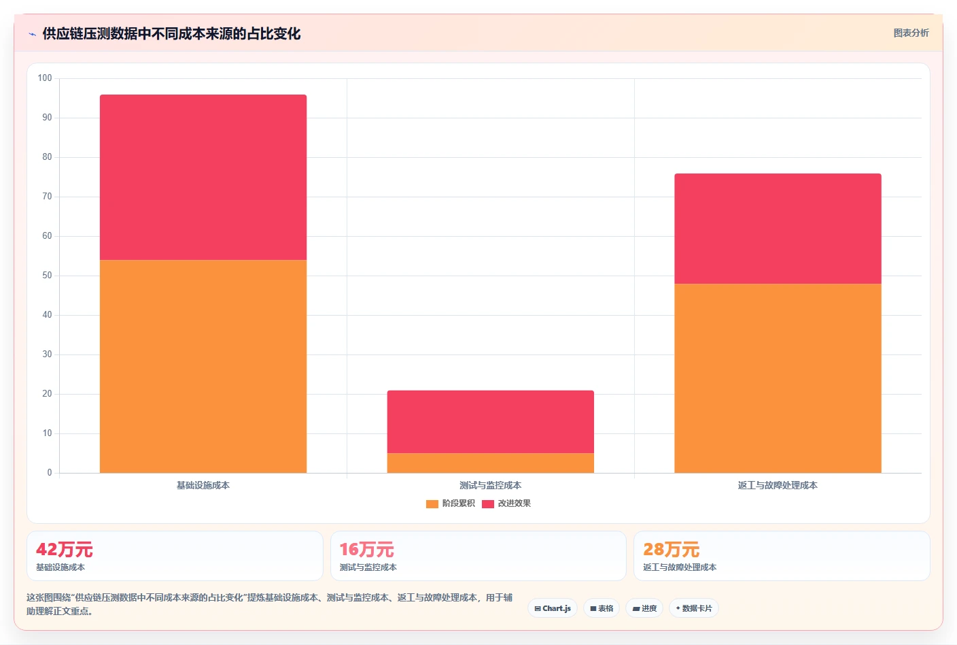The height and width of the screenshot is (645, 957).
Task: Click the y-axis value 100
Action: [45, 78]
